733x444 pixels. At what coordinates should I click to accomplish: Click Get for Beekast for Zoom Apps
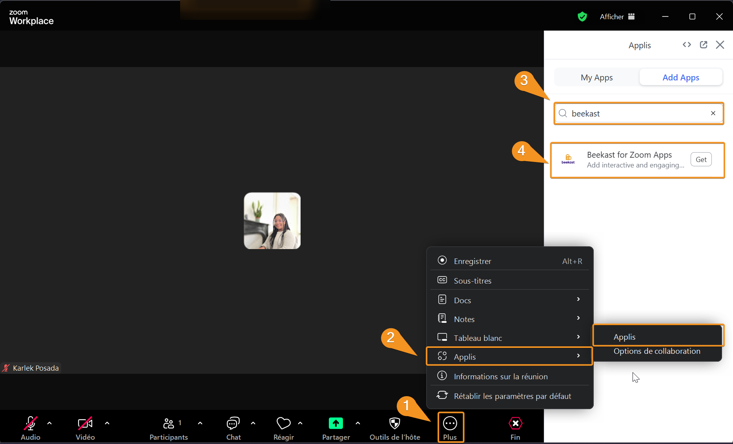coord(701,159)
